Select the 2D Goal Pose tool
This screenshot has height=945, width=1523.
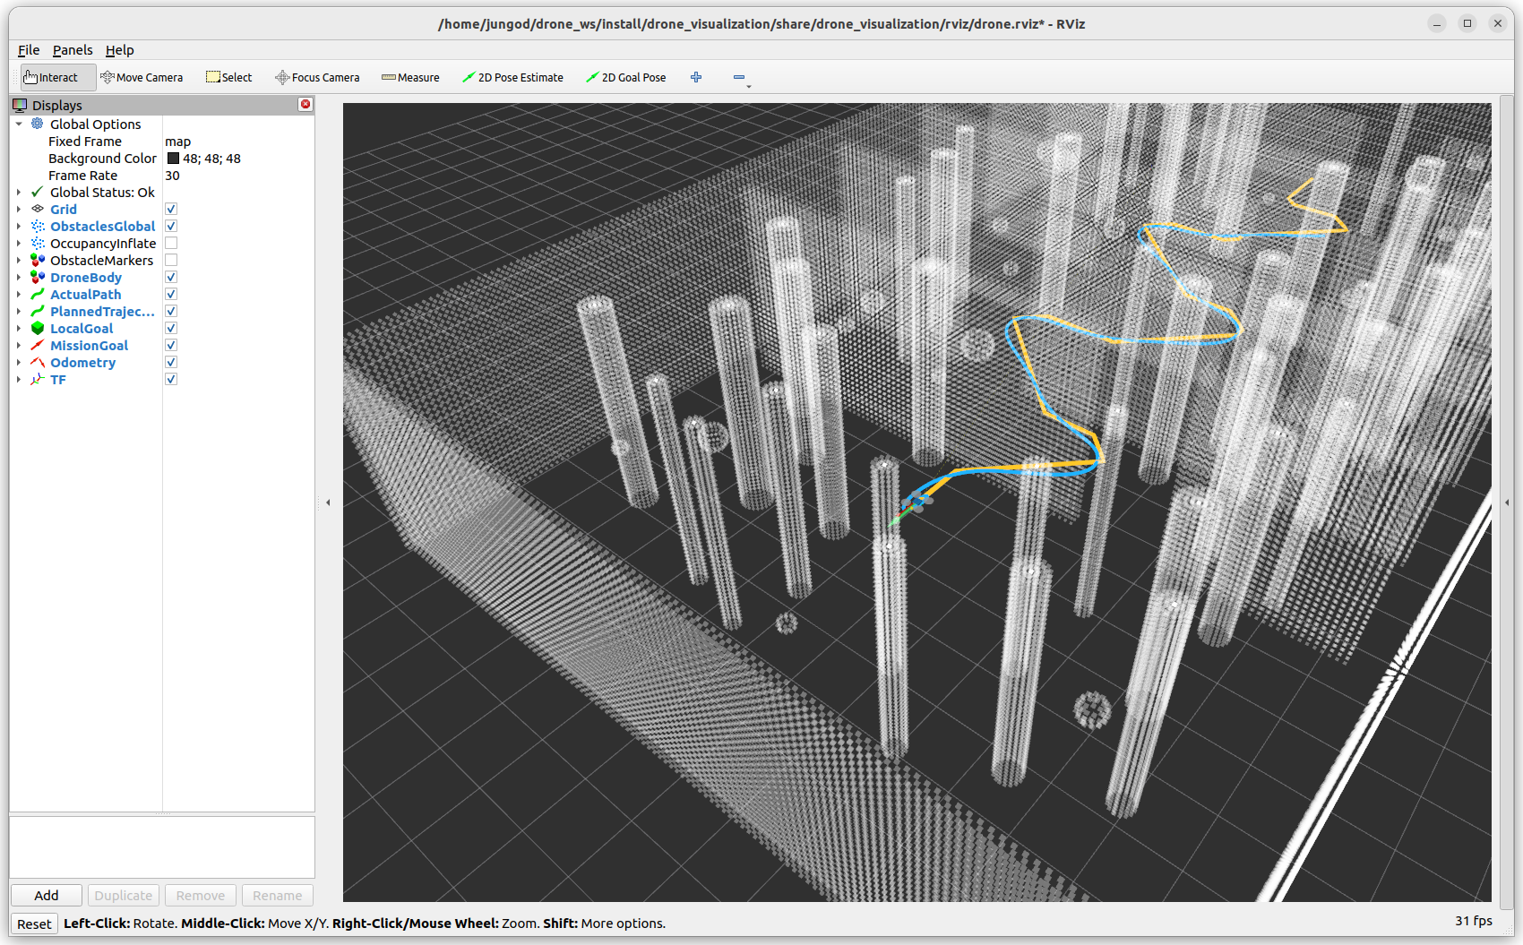point(626,77)
